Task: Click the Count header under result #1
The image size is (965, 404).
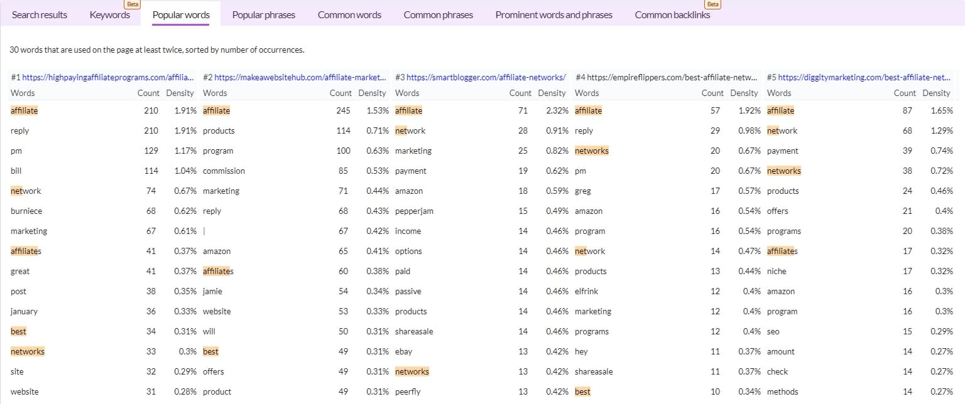Action: coord(148,93)
